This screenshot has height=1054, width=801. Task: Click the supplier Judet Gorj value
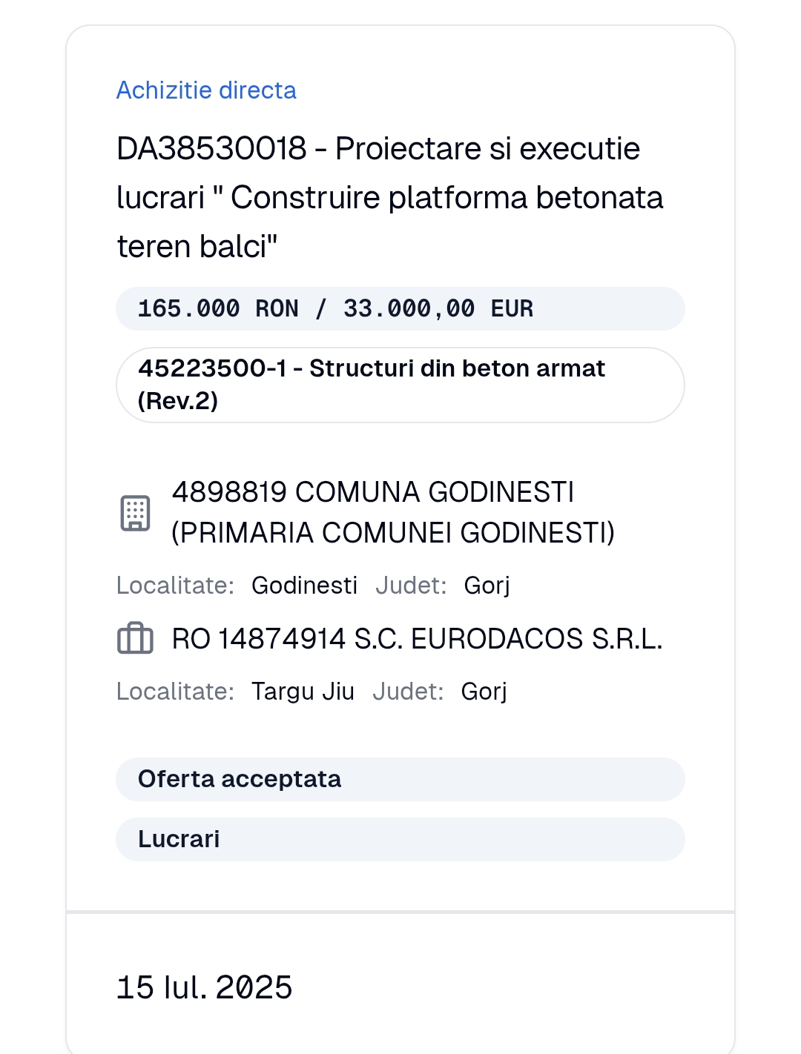click(484, 692)
